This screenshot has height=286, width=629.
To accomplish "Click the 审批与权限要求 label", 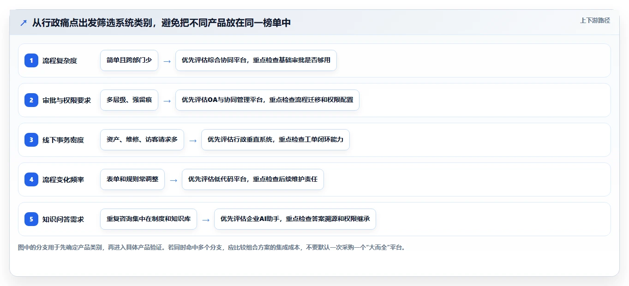I will click(66, 100).
